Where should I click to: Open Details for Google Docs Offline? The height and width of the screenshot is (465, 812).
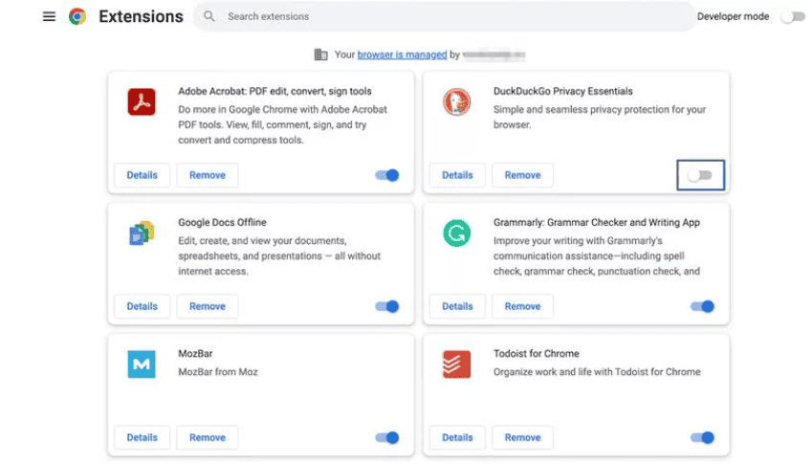(x=143, y=306)
